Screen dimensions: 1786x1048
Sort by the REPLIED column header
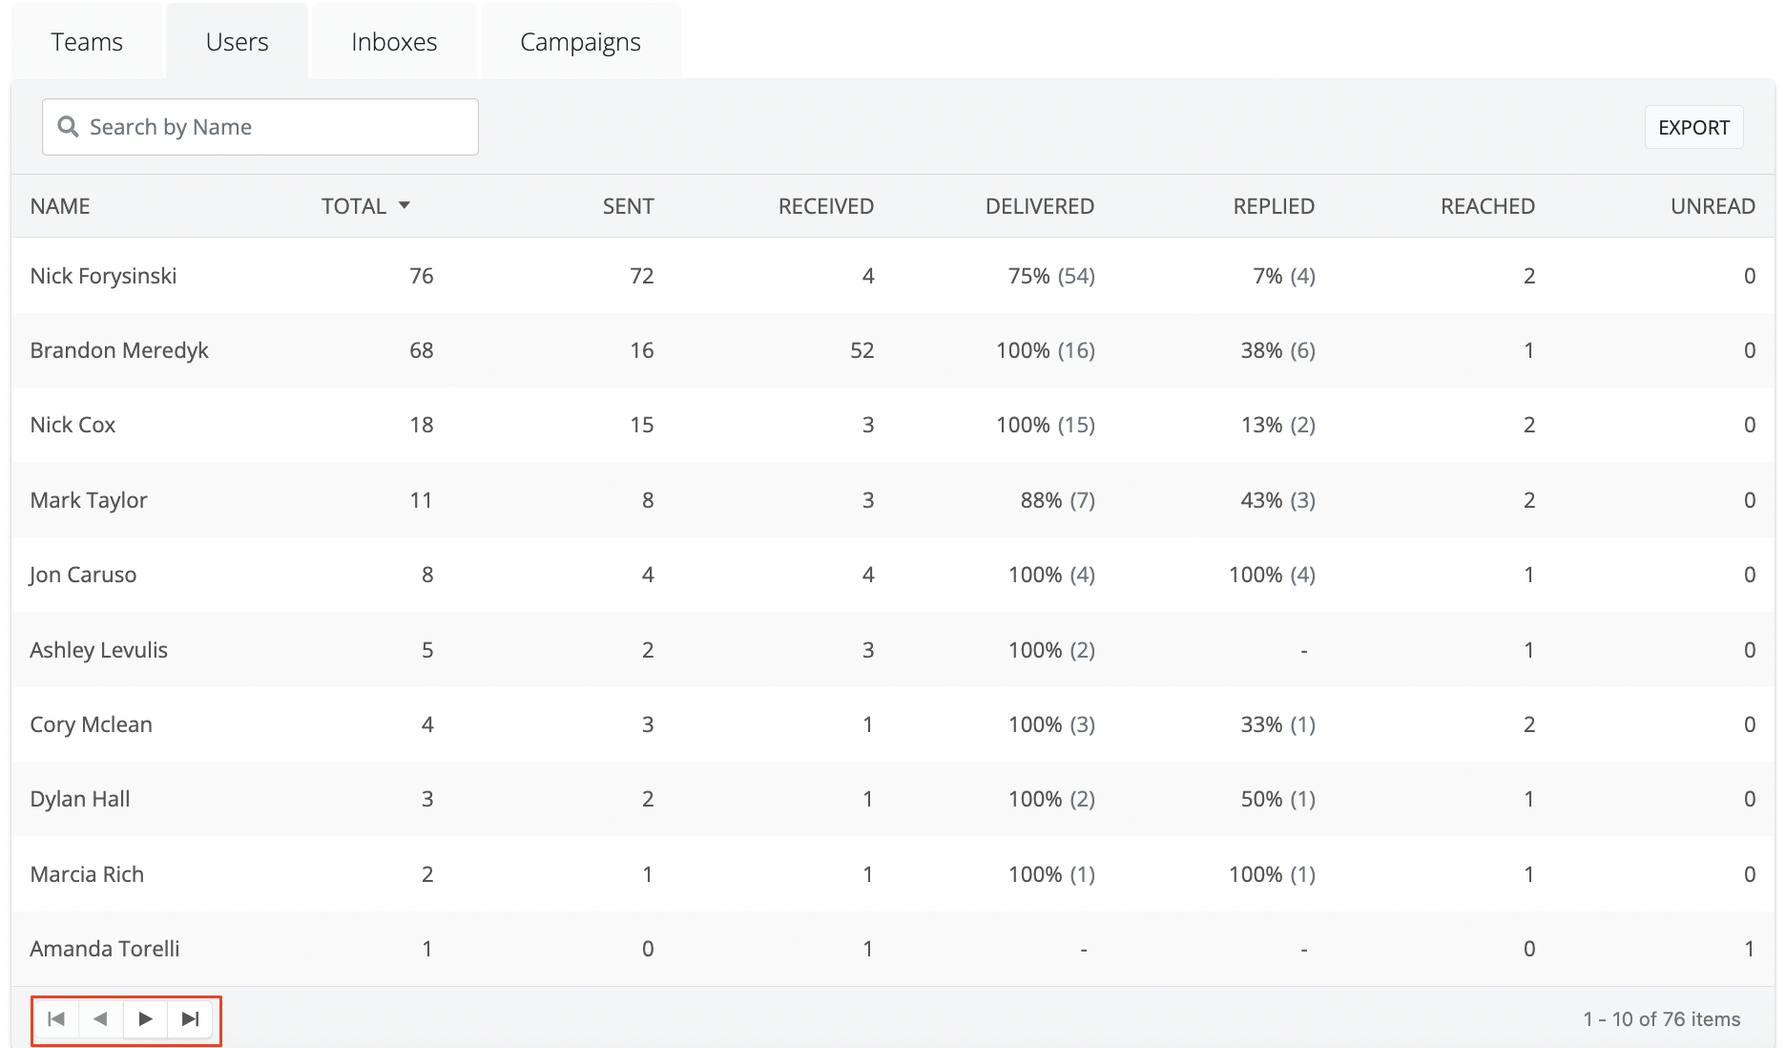pos(1273,206)
